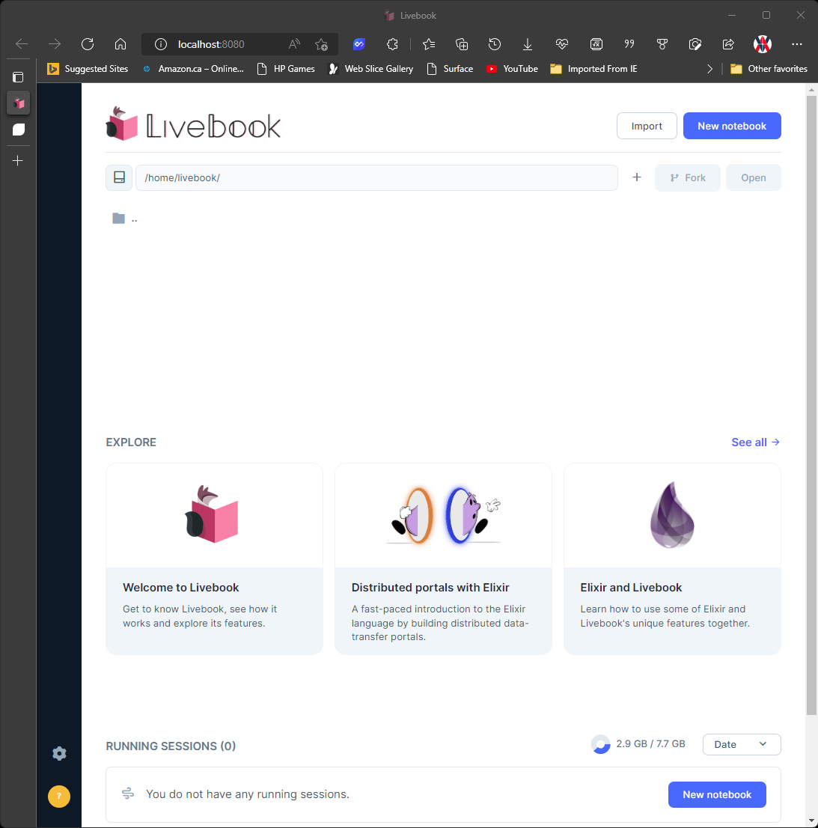Go to browser home page icon
The height and width of the screenshot is (828, 818).
(120, 44)
